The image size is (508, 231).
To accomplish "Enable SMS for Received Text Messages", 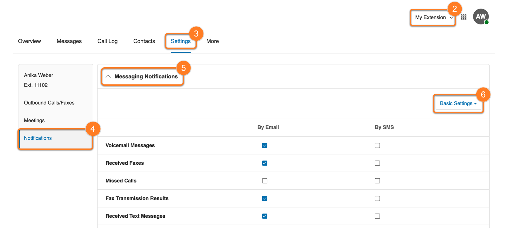I will click(377, 216).
